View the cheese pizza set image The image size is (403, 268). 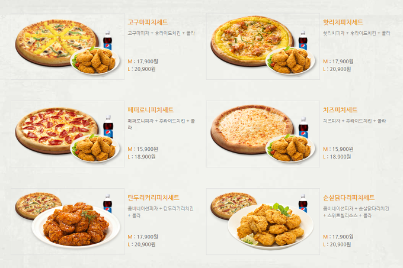tap(263, 134)
